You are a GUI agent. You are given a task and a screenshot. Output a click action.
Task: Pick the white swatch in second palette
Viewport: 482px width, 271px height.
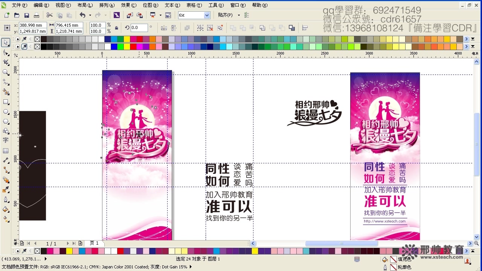click(x=108, y=47)
